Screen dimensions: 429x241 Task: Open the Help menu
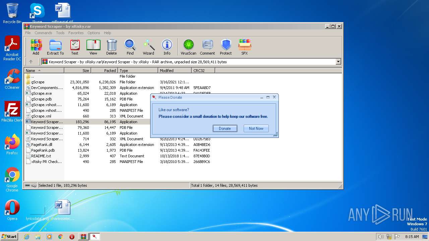pyautogui.click(x=107, y=33)
